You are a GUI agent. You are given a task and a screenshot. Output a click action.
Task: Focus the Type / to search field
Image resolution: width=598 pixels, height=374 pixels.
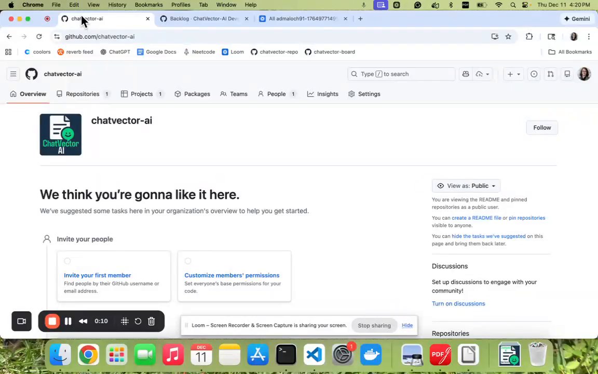pyautogui.click(x=401, y=74)
